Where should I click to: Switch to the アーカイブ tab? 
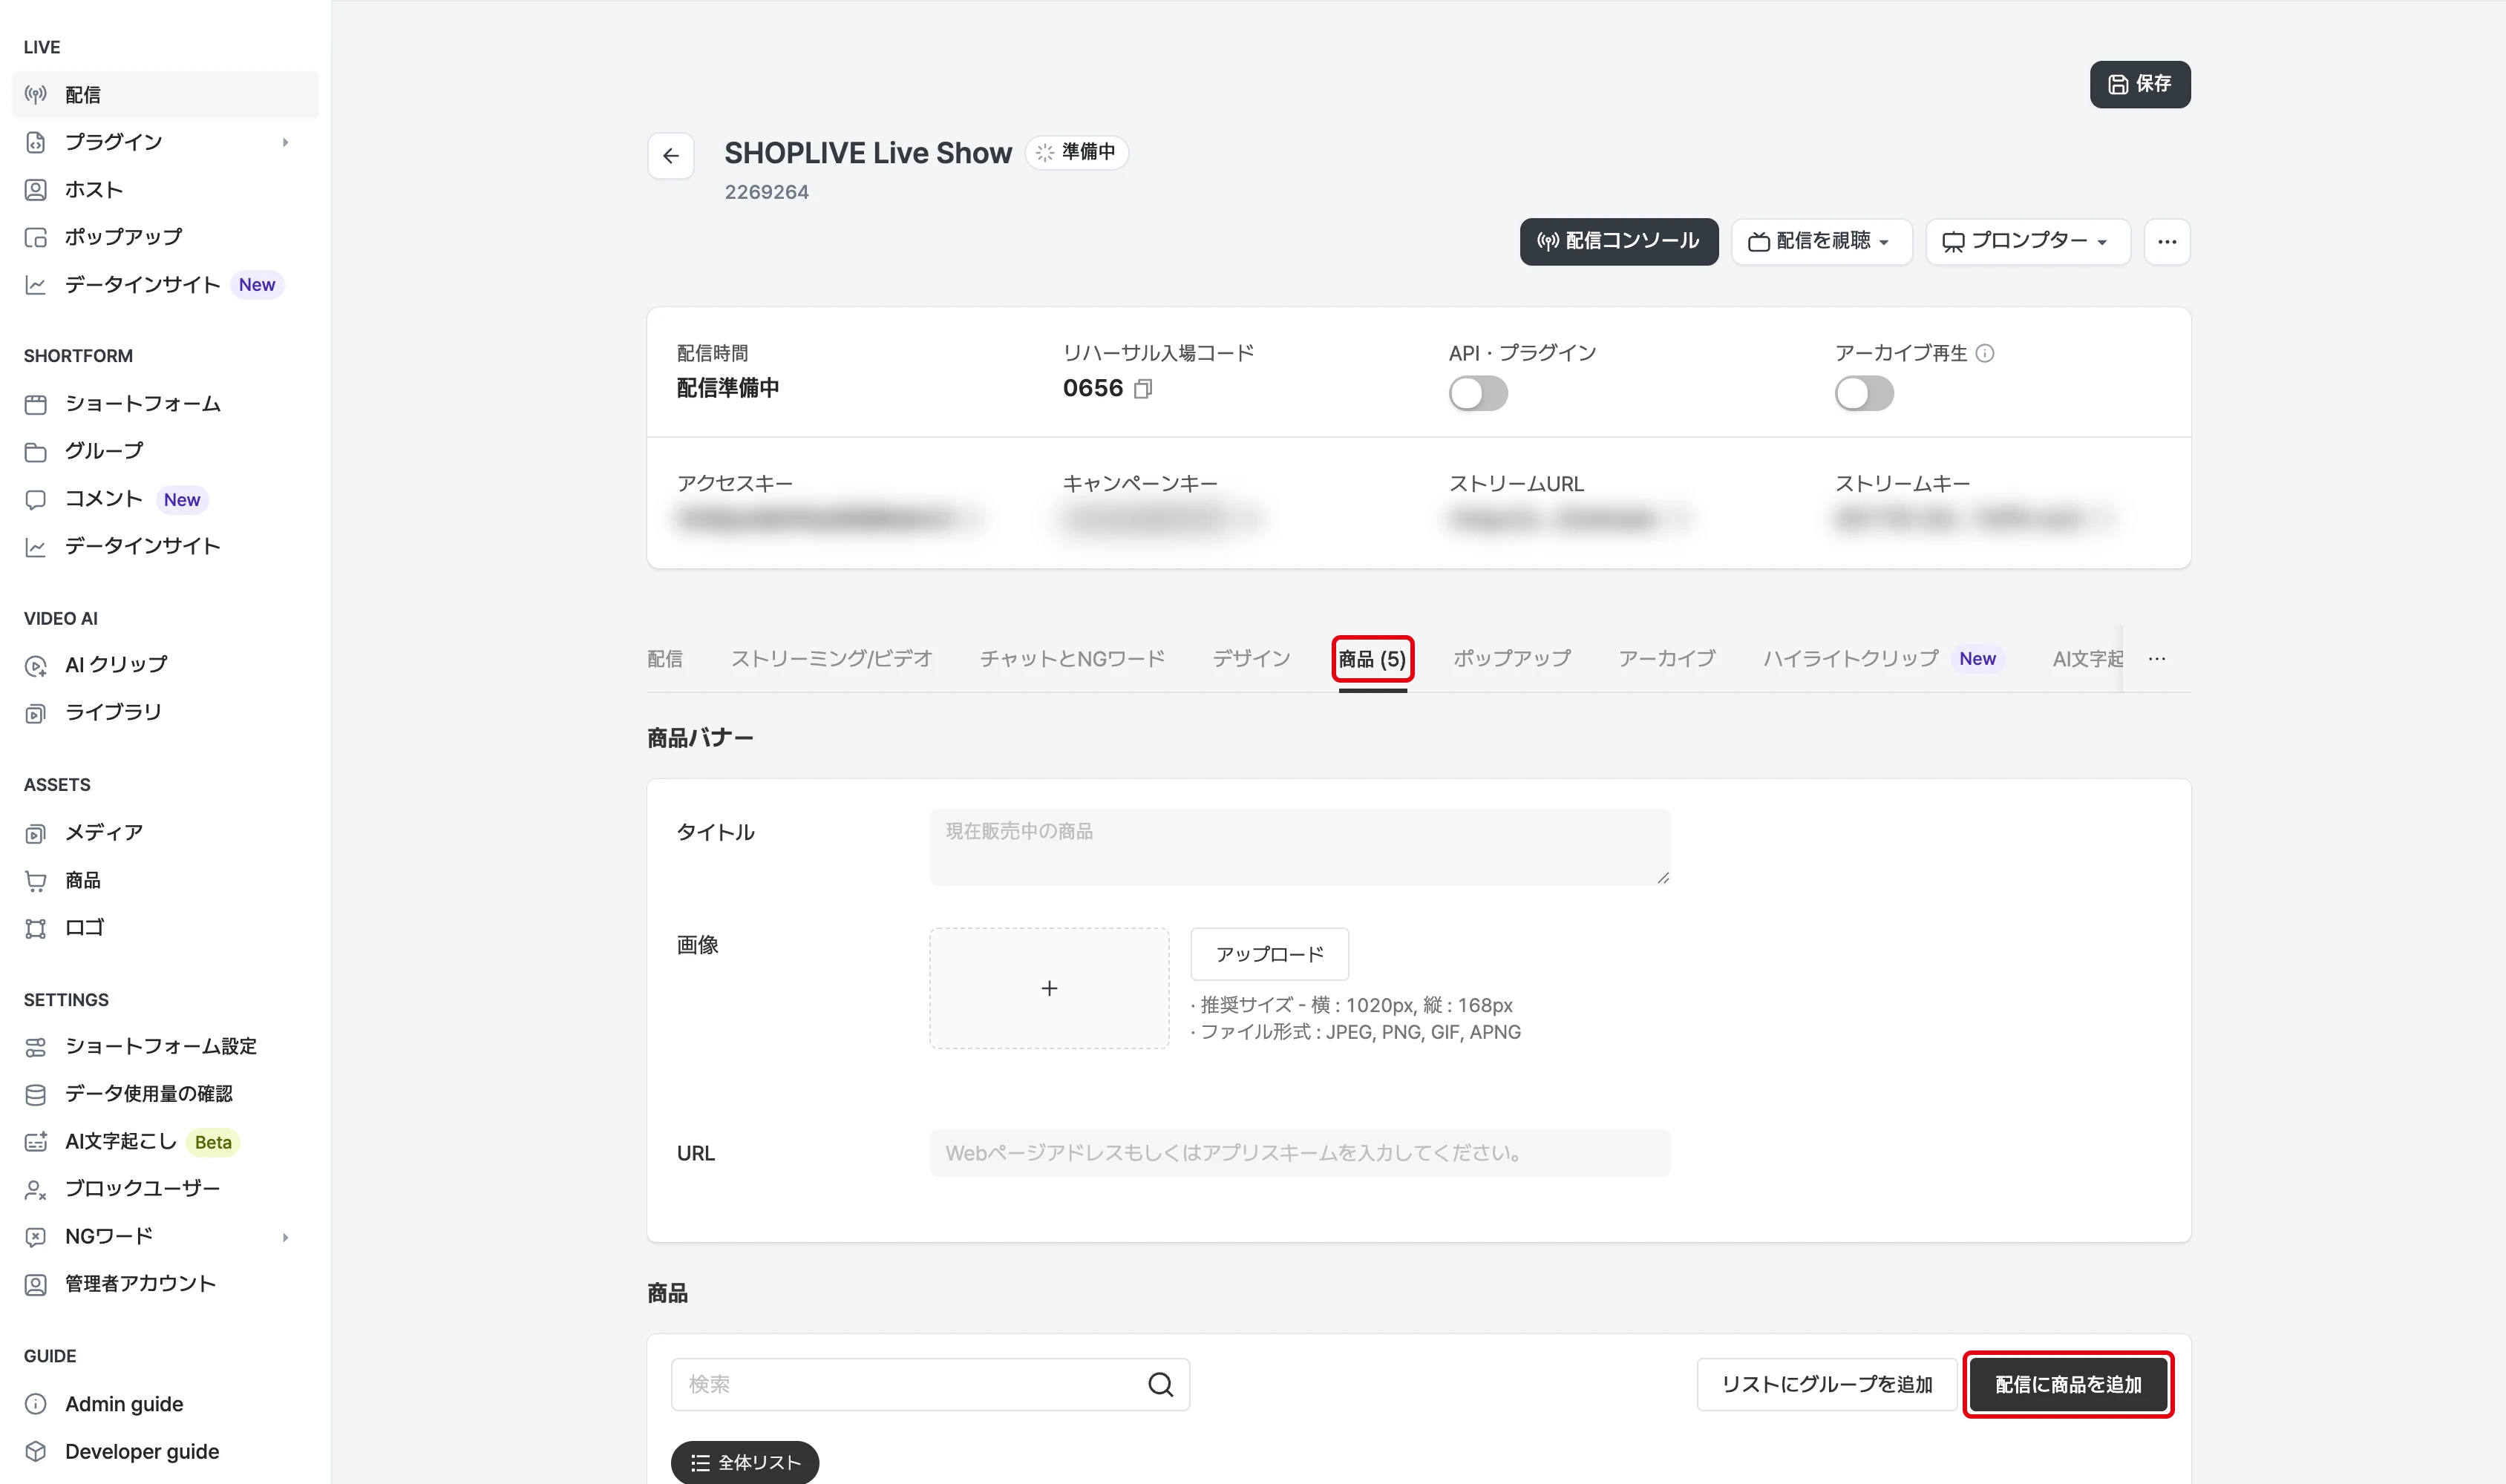(x=1666, y=659)
